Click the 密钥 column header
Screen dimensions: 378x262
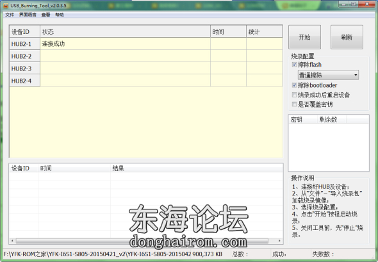(x=303, y=119)
